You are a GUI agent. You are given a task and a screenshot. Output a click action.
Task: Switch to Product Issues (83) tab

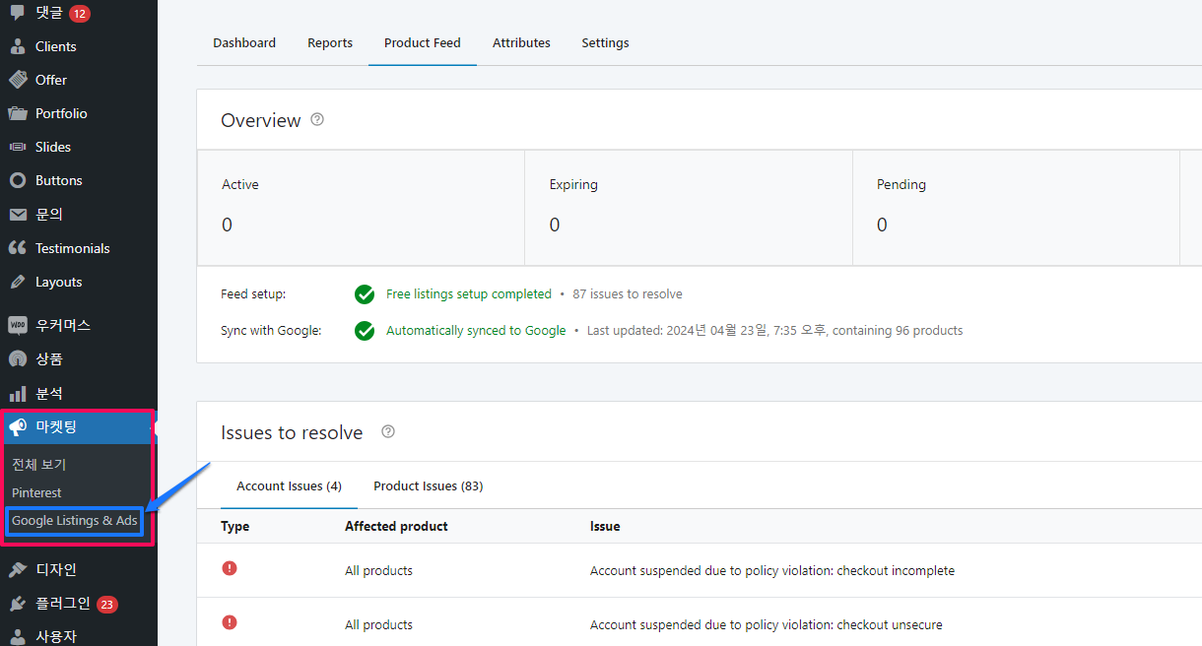429,485
